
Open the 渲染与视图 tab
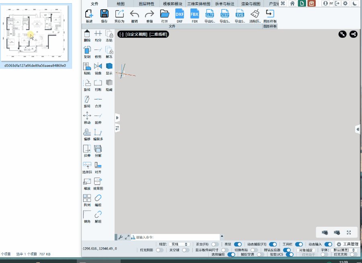coord(251,4)
